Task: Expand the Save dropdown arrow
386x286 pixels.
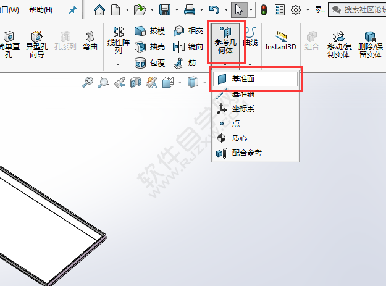Action: point(177,10)
